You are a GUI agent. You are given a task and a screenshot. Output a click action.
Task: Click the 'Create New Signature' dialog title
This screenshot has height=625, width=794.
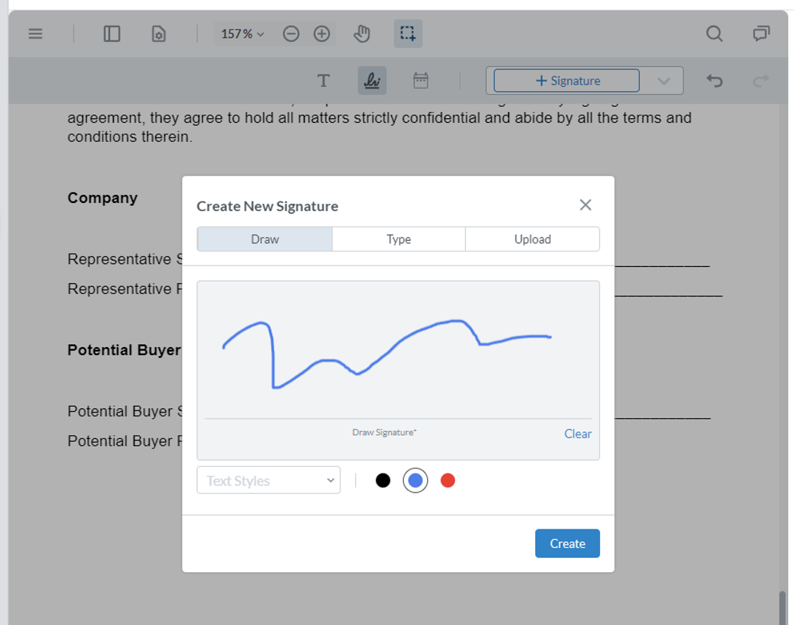tap(268, 206)
